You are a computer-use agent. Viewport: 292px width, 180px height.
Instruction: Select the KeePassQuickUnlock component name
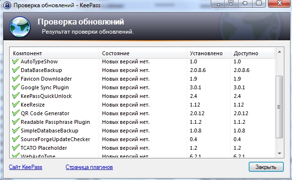pyautogui.click(x=46, y=96)
